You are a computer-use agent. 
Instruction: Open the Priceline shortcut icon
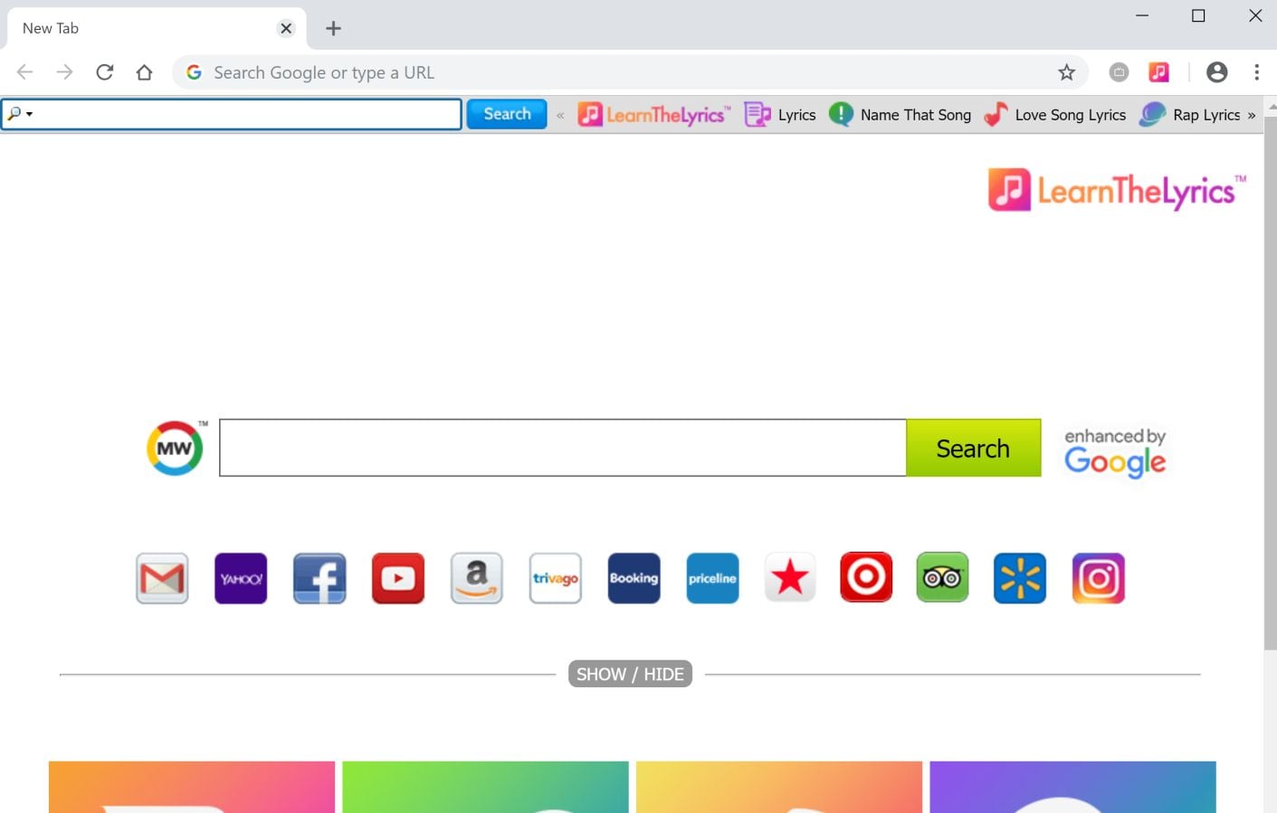click(713, 578)
